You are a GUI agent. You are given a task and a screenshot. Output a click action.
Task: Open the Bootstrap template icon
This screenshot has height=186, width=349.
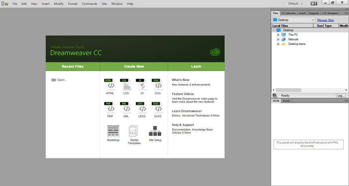pyautogui.click(x=113, y=131)
